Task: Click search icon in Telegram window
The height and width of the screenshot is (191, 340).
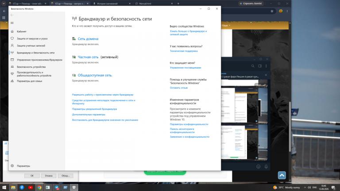Action: pos(253,66)
